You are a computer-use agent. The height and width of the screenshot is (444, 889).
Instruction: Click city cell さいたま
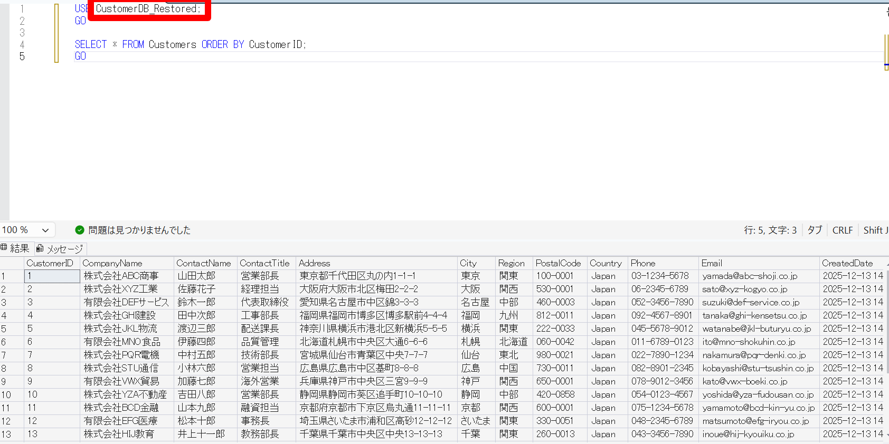476,421
